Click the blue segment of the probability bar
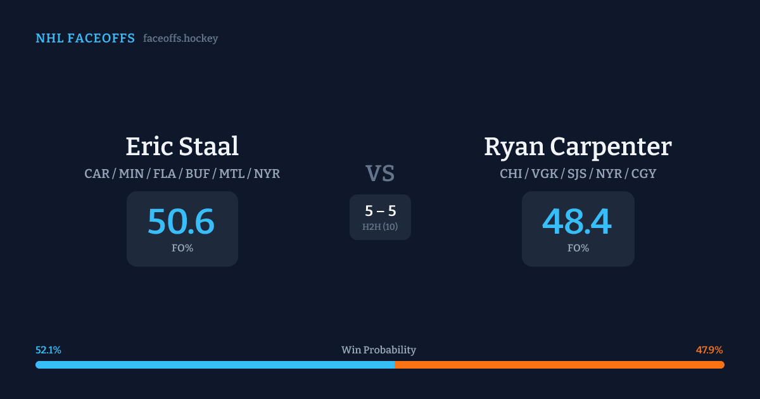 [x=215, y=365]
